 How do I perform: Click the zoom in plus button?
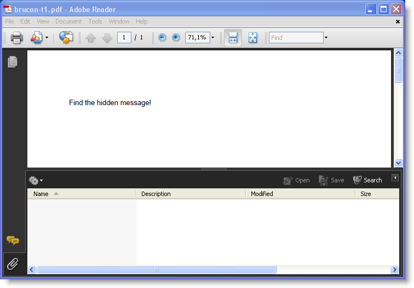176,38
